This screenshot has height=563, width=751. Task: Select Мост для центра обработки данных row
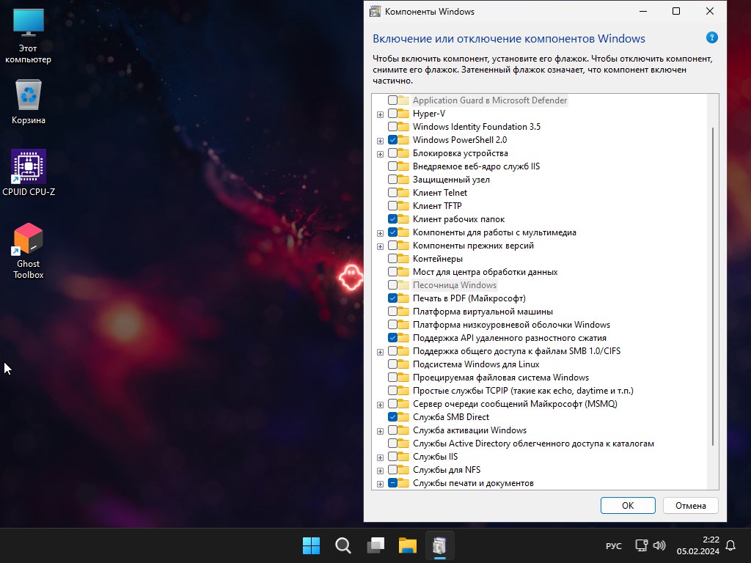pos(486,272)
